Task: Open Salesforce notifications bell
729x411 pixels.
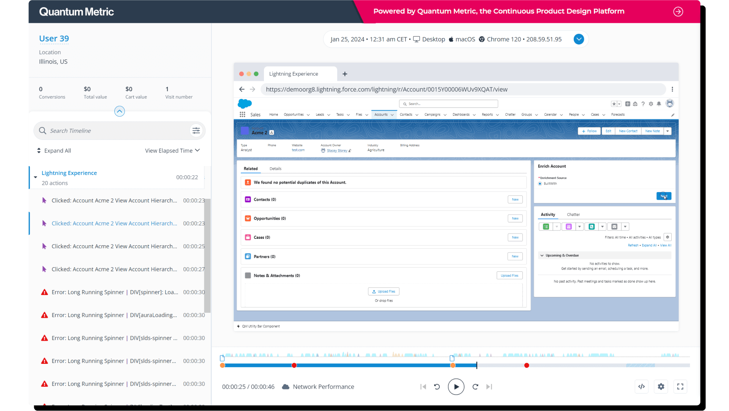Action: point(659,103)
